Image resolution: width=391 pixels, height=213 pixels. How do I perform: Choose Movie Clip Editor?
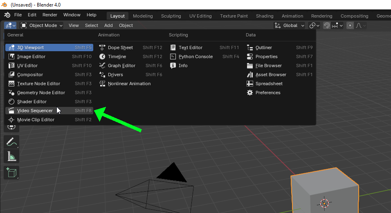click(x=49, y=120)
